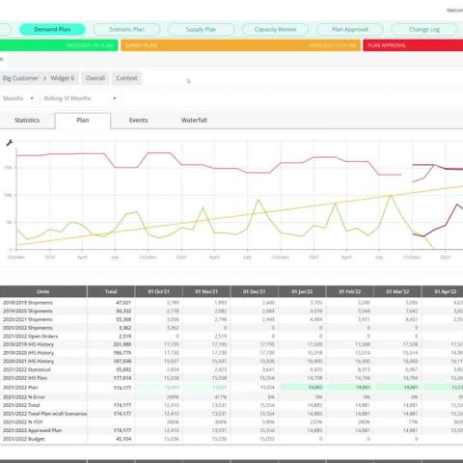463x463 pixels.
Task: Select the 2021/2022 % YOY row label
Action: [22, 422]
